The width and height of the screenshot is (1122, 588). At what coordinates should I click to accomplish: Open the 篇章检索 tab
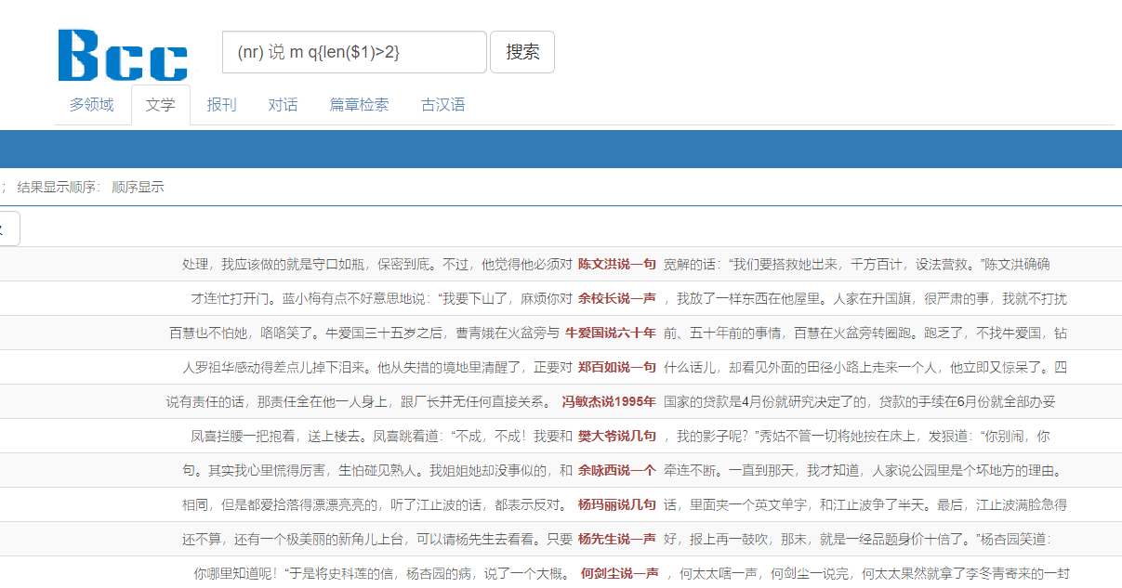point(359,105)
